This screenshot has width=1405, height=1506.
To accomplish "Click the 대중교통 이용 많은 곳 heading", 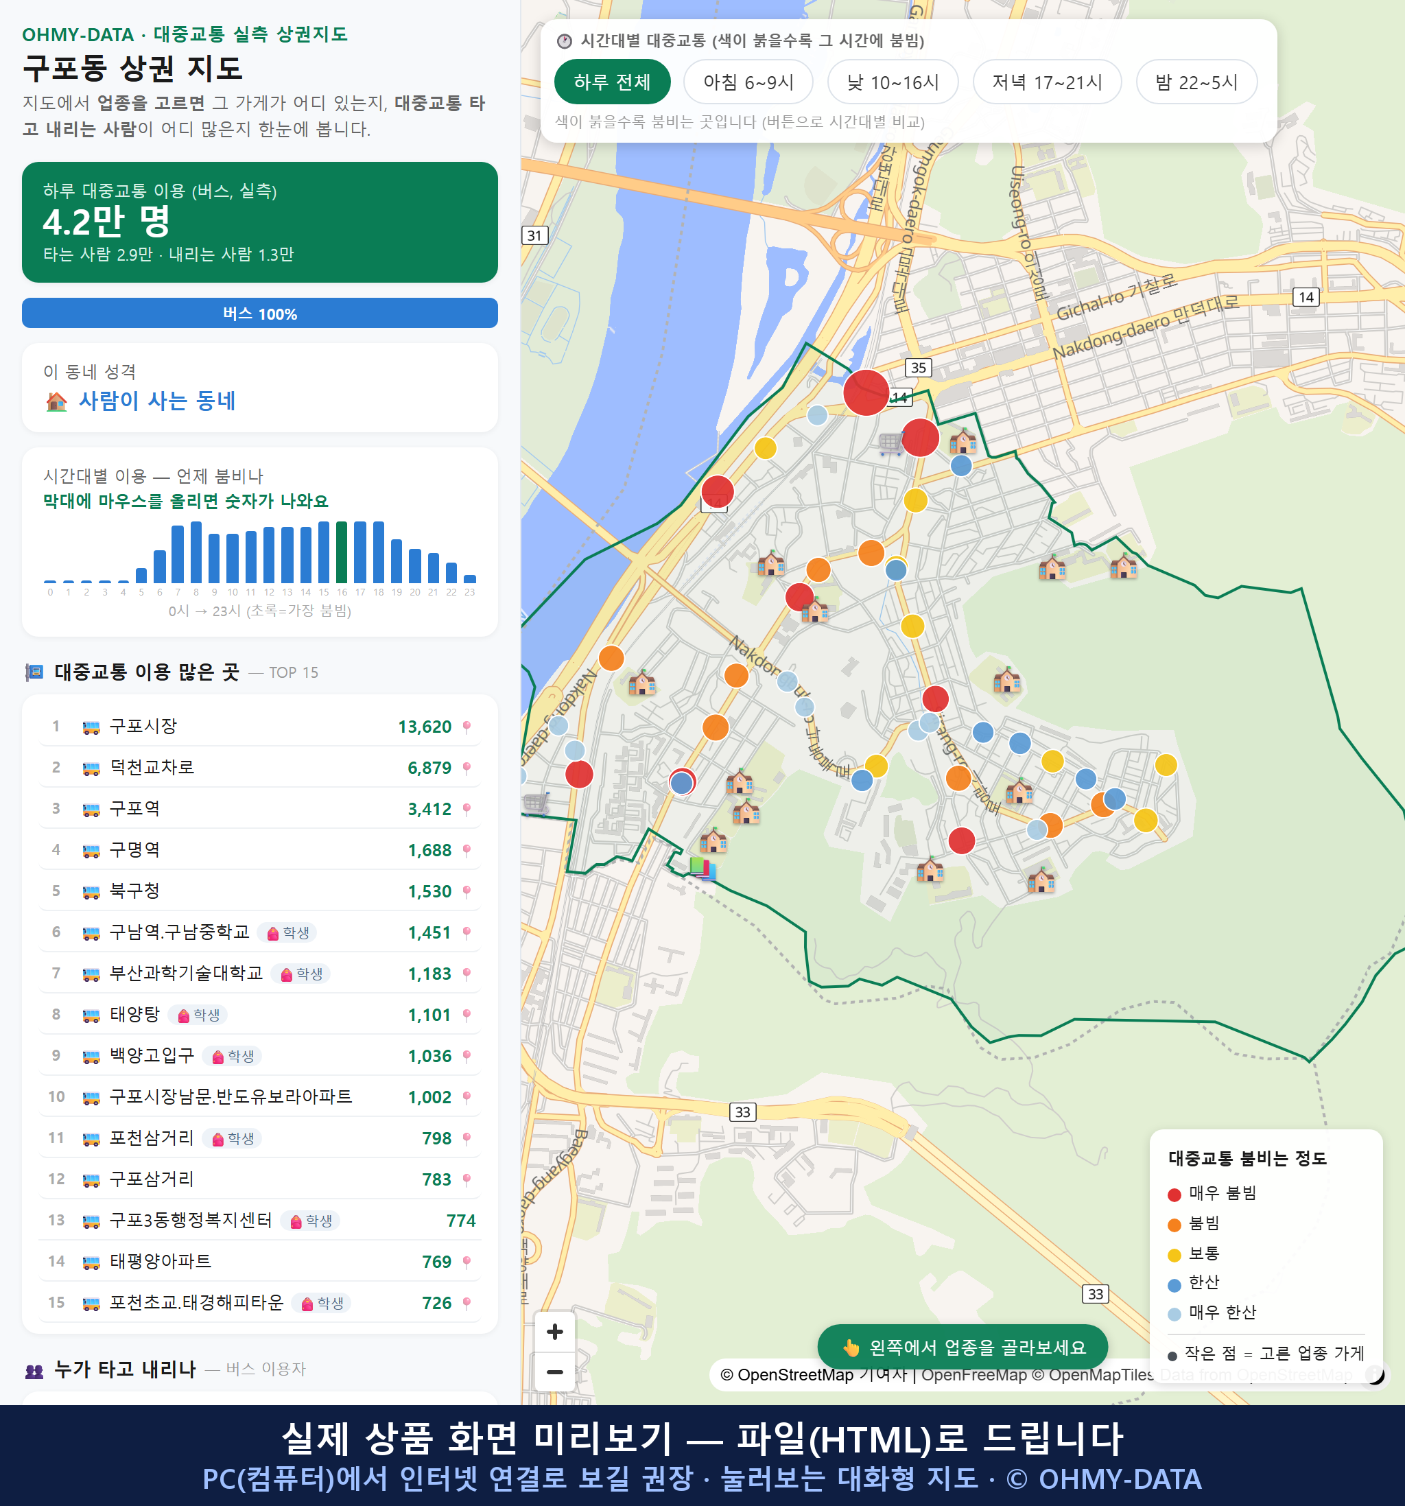I will 147,672.
